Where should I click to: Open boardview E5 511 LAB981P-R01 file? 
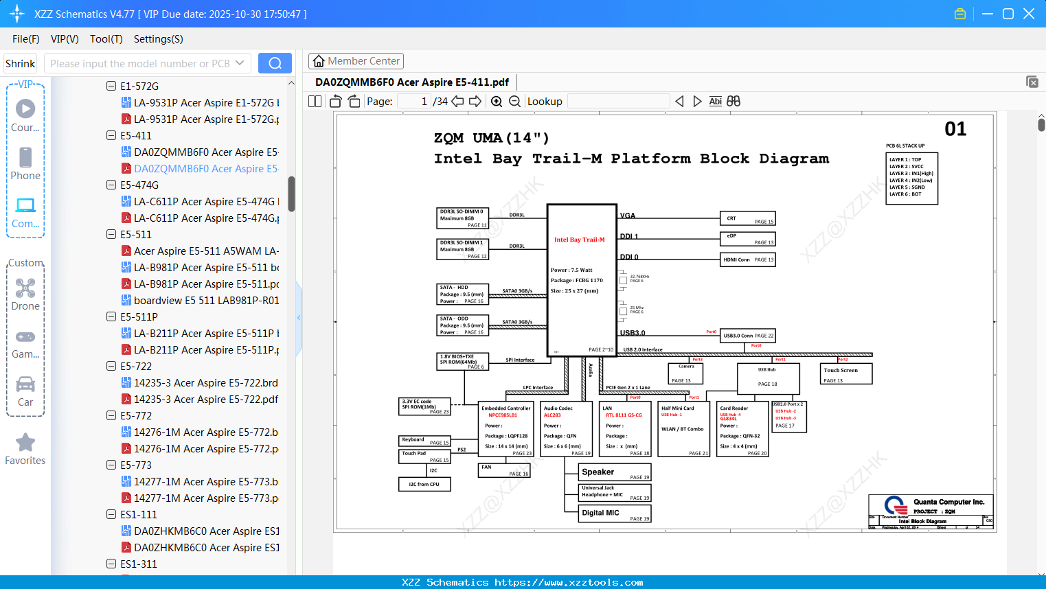pyautogui.click(x=200, y=300)
